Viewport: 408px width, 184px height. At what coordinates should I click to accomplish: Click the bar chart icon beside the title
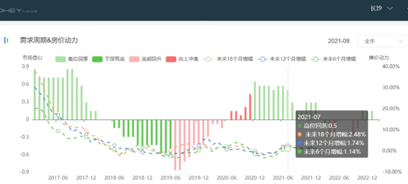click(x=6, y=40)
